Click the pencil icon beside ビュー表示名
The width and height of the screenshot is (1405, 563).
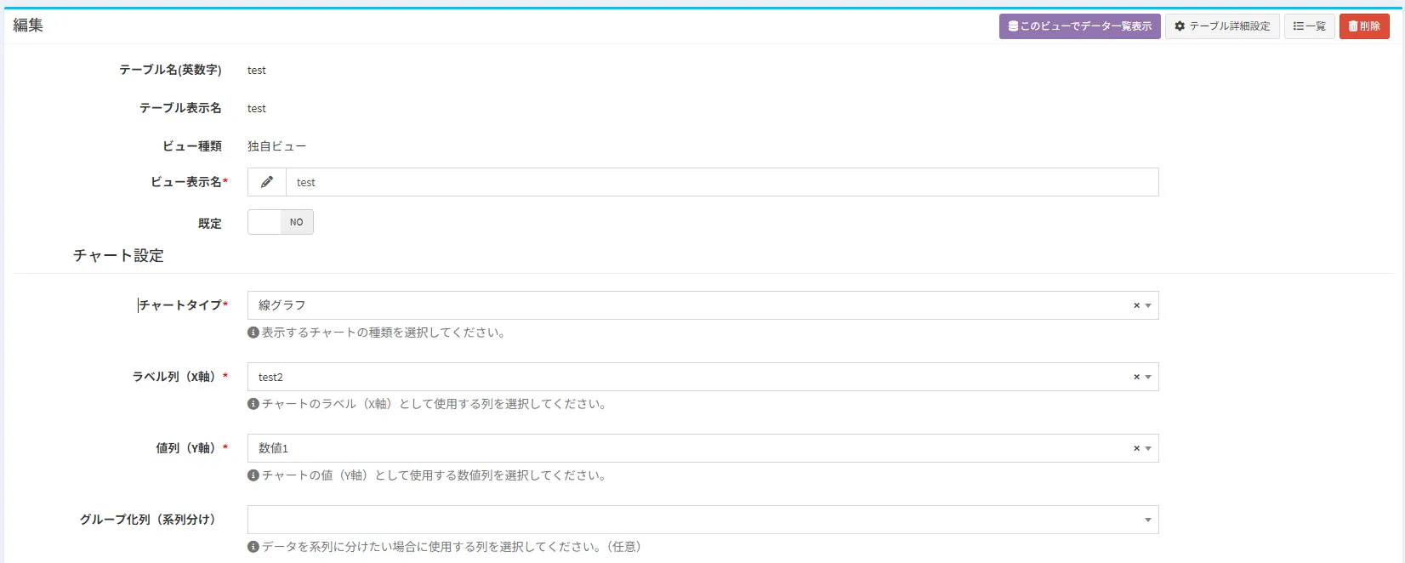coord(267,182)
